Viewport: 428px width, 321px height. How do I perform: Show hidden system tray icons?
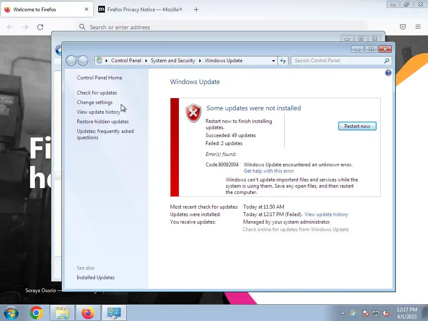point(343,313)
